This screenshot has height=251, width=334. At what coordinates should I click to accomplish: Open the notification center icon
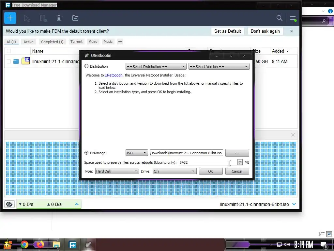click(x=324, y=245)
